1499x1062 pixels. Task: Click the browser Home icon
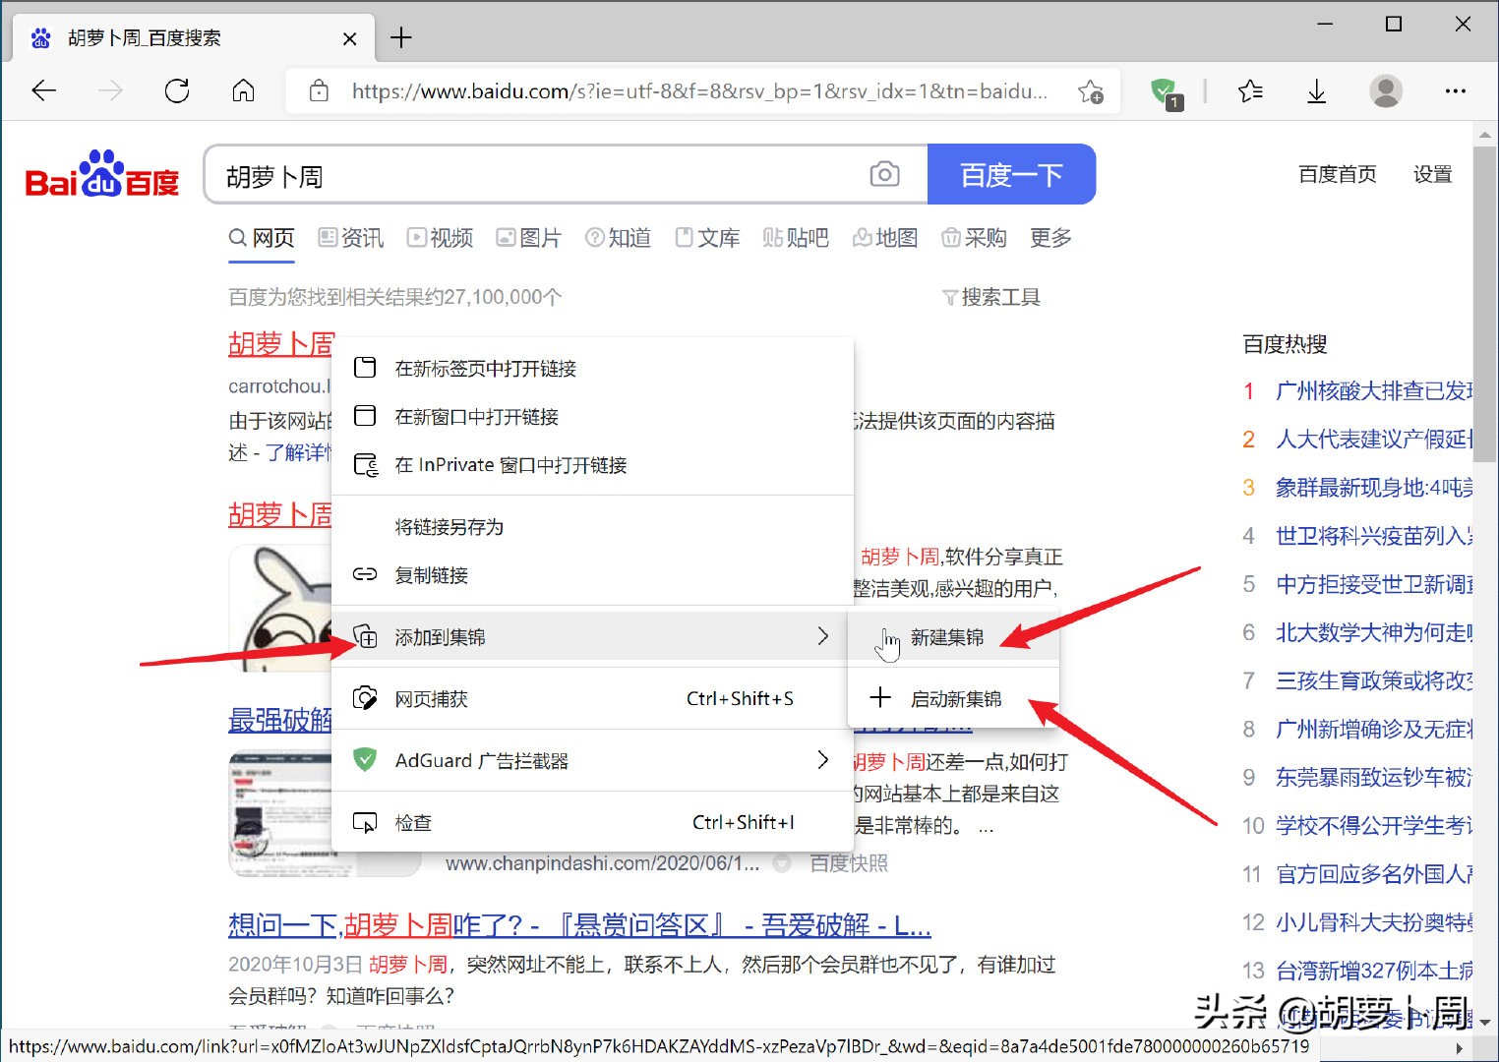point(243,90)
